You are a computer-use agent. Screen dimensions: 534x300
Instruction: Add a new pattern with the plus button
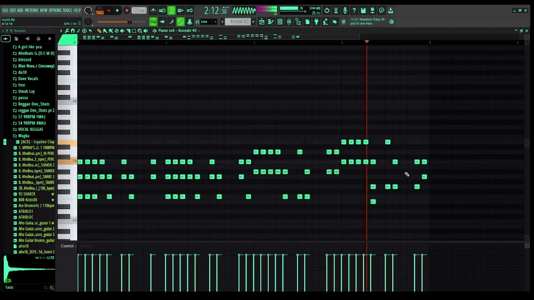[x=253, y=22]
